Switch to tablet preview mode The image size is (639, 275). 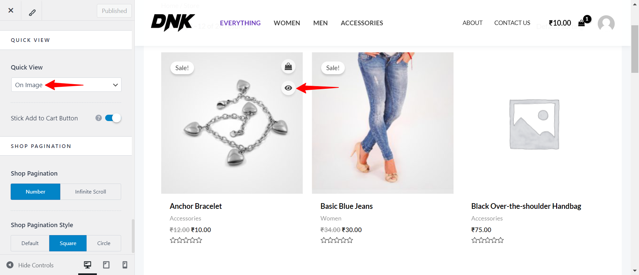pyautogui.click(x=106, y=265)
